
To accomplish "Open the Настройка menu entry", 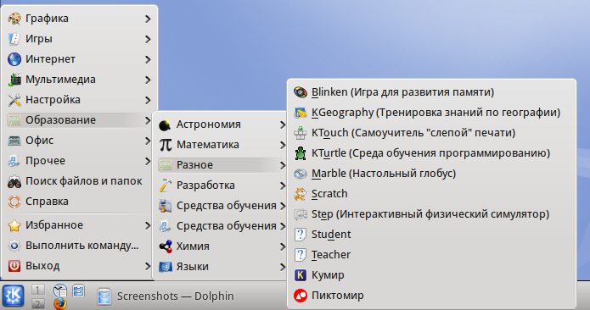I will pos(80,99).
